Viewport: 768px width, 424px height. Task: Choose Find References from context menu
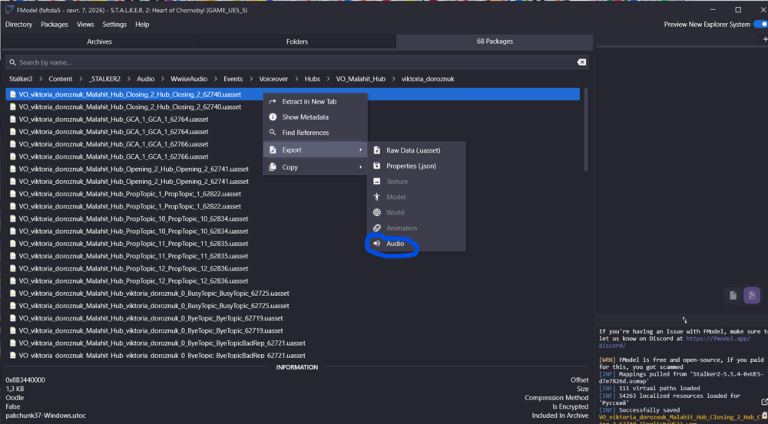(315, 133)
